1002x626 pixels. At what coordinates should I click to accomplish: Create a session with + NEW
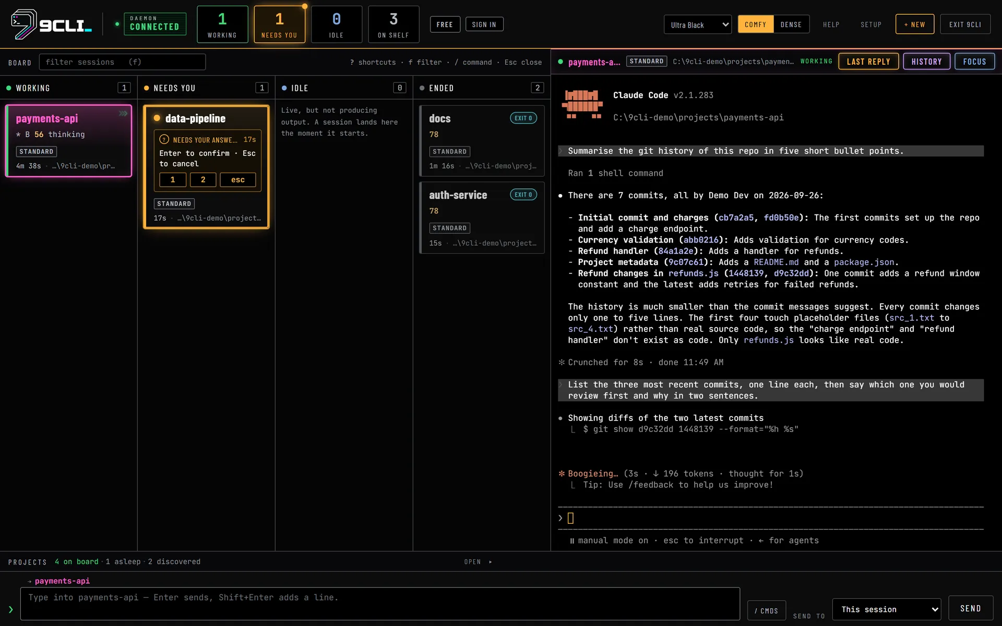(x=914, y=25)
